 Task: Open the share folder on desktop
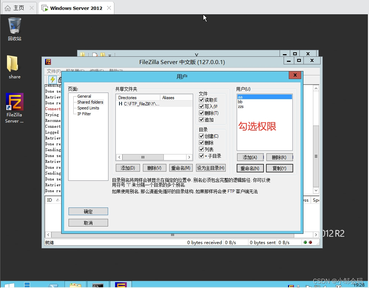14,67
